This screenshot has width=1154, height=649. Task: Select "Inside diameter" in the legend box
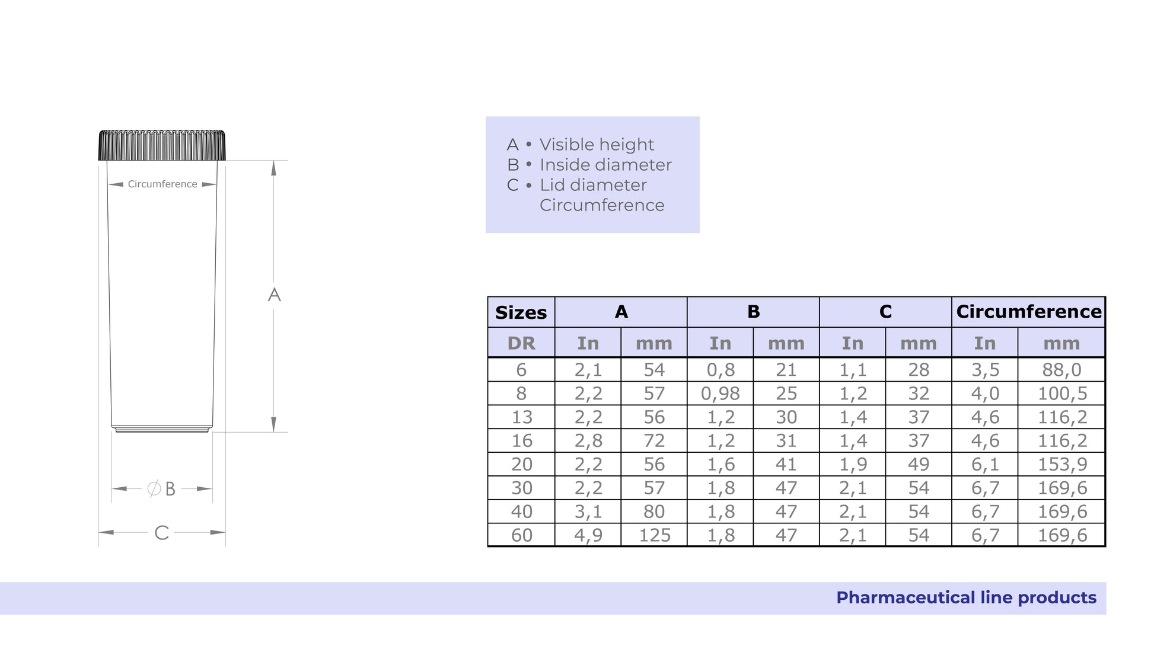(x=605, y=165)
